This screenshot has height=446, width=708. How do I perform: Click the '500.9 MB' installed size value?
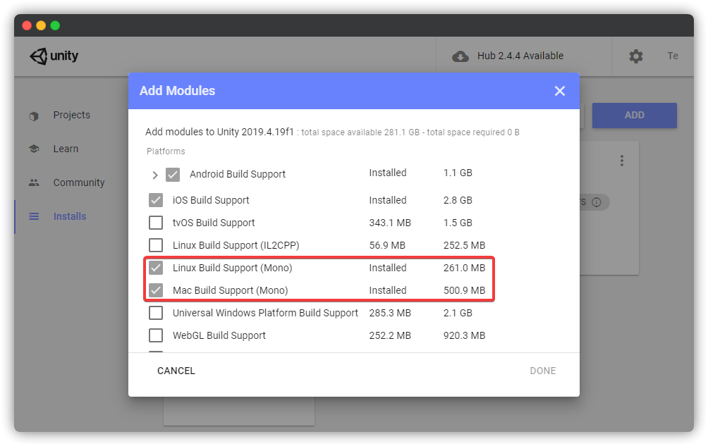(x=464, y=290)
